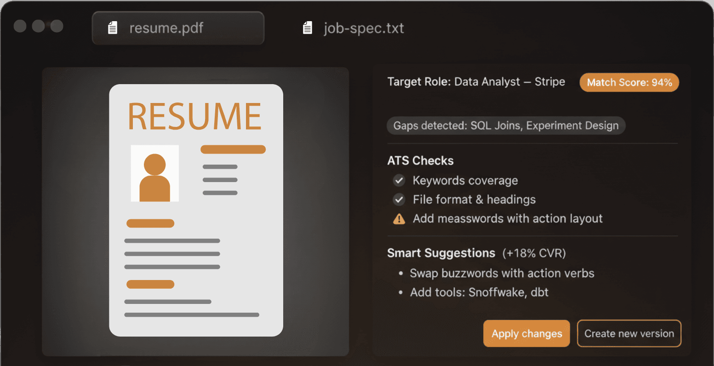714x366 pixels.
Task: Toggle the Keywords coverage checkmark
Action: click(399, 180)
